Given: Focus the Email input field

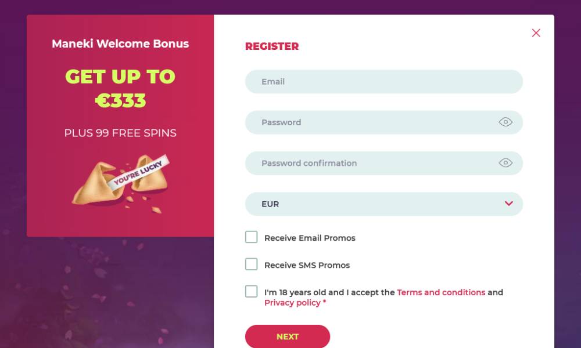Looking at the screenshot, I should point(384,81).
